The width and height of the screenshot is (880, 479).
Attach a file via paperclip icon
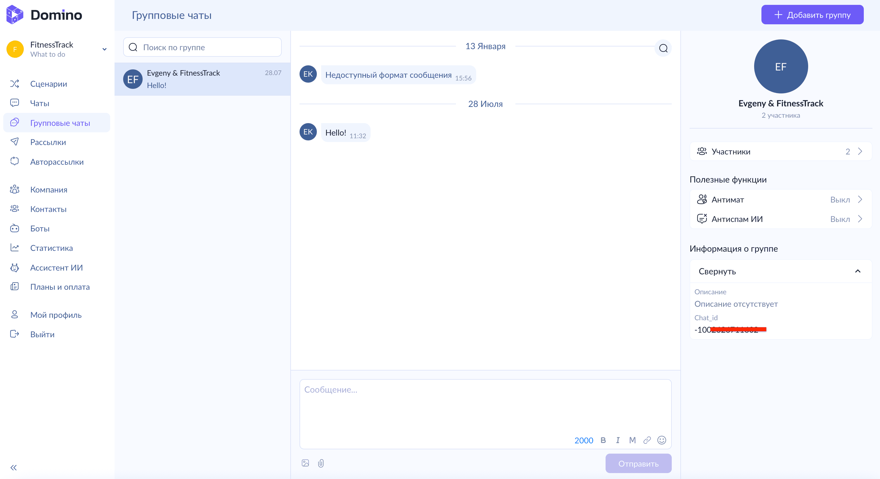321,463
